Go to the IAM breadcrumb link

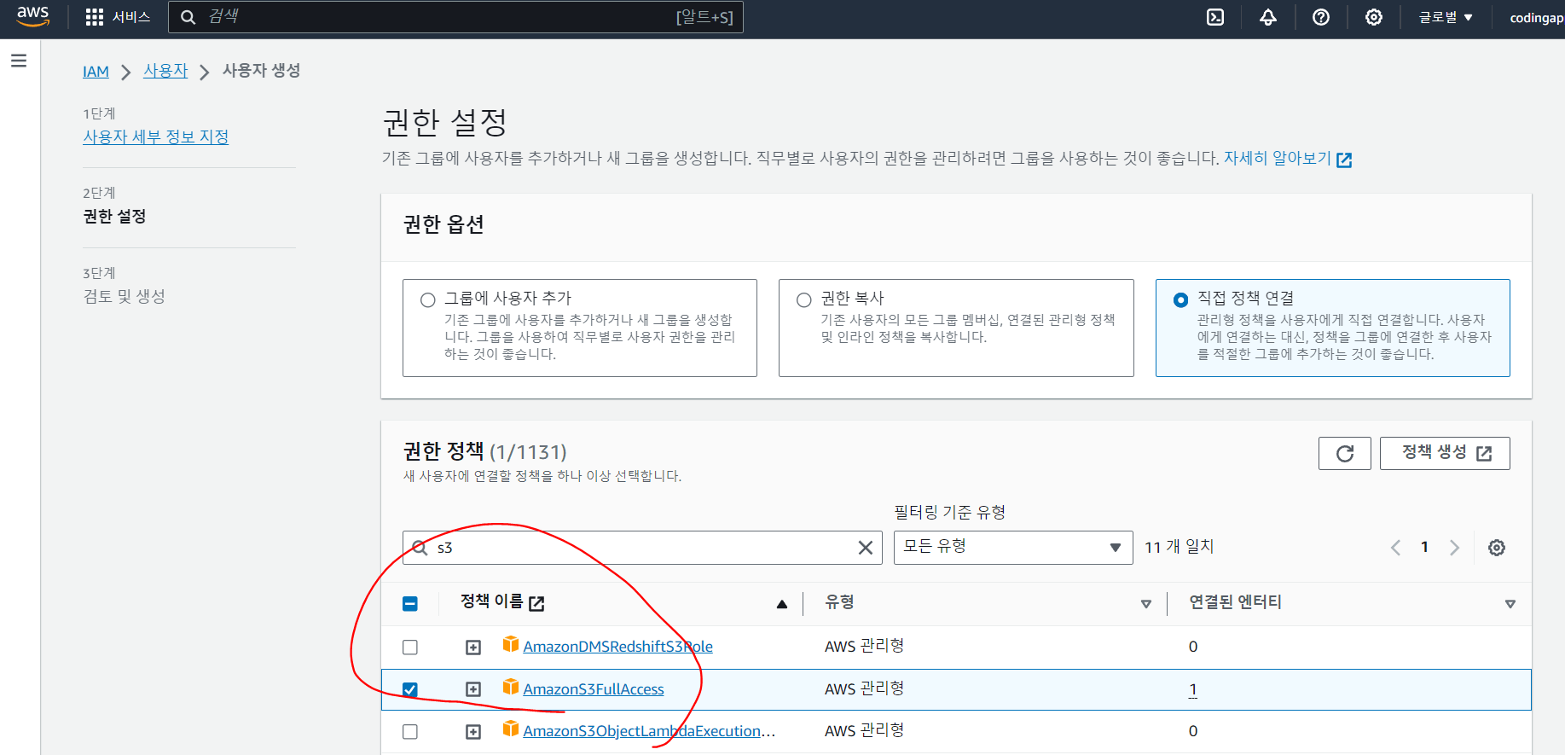96,72
